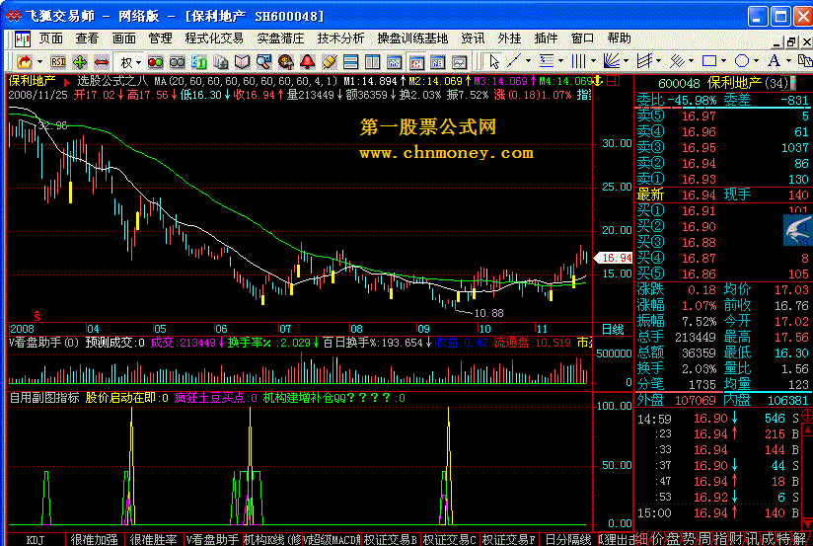Screen dimensions: 813x546
Task: Open the 程式化交易 menu
Action: click(x=214, y=39)
